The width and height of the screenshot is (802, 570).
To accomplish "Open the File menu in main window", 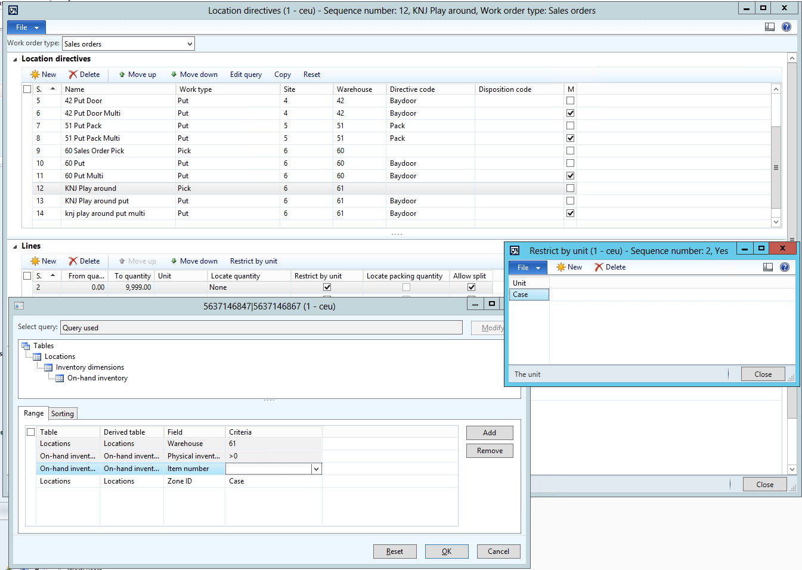I will [26, 27].
